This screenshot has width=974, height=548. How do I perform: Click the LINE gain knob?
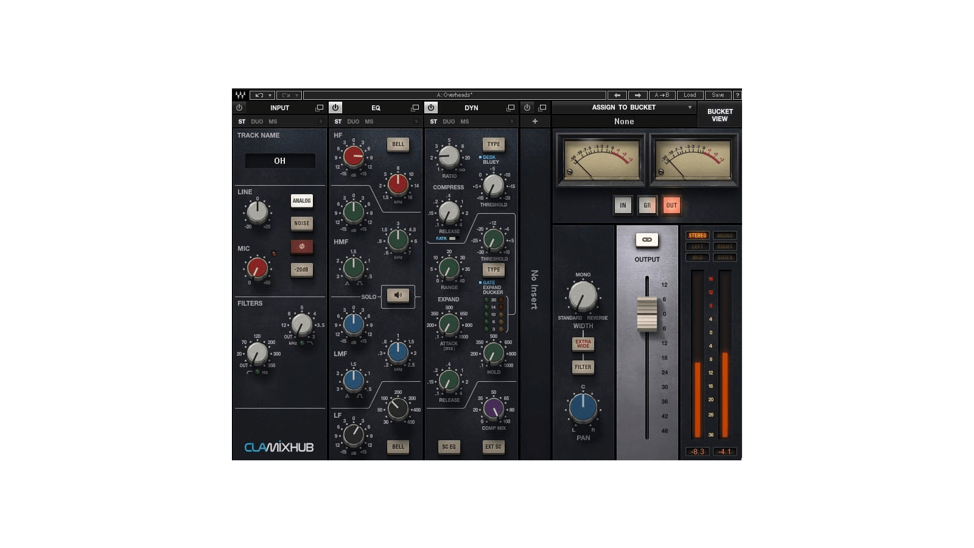pyautogui.click(x=257, y=212)
